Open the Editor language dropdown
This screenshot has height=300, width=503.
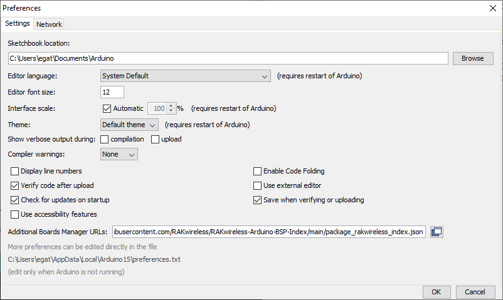[186, 76]
